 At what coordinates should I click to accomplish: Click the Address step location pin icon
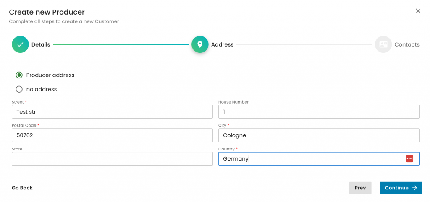pos(200,44)
